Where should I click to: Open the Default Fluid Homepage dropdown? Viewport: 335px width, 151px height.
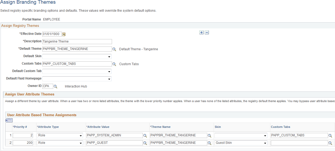point(77,79)
